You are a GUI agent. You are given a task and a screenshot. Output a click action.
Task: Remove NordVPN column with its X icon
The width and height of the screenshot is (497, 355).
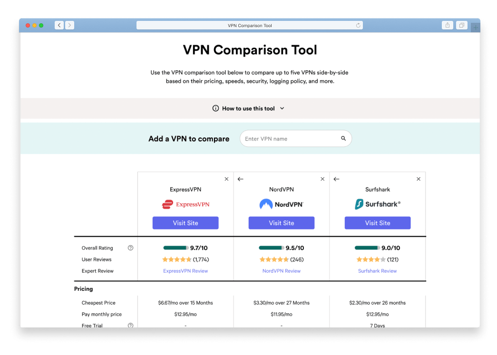coord(322,179)
